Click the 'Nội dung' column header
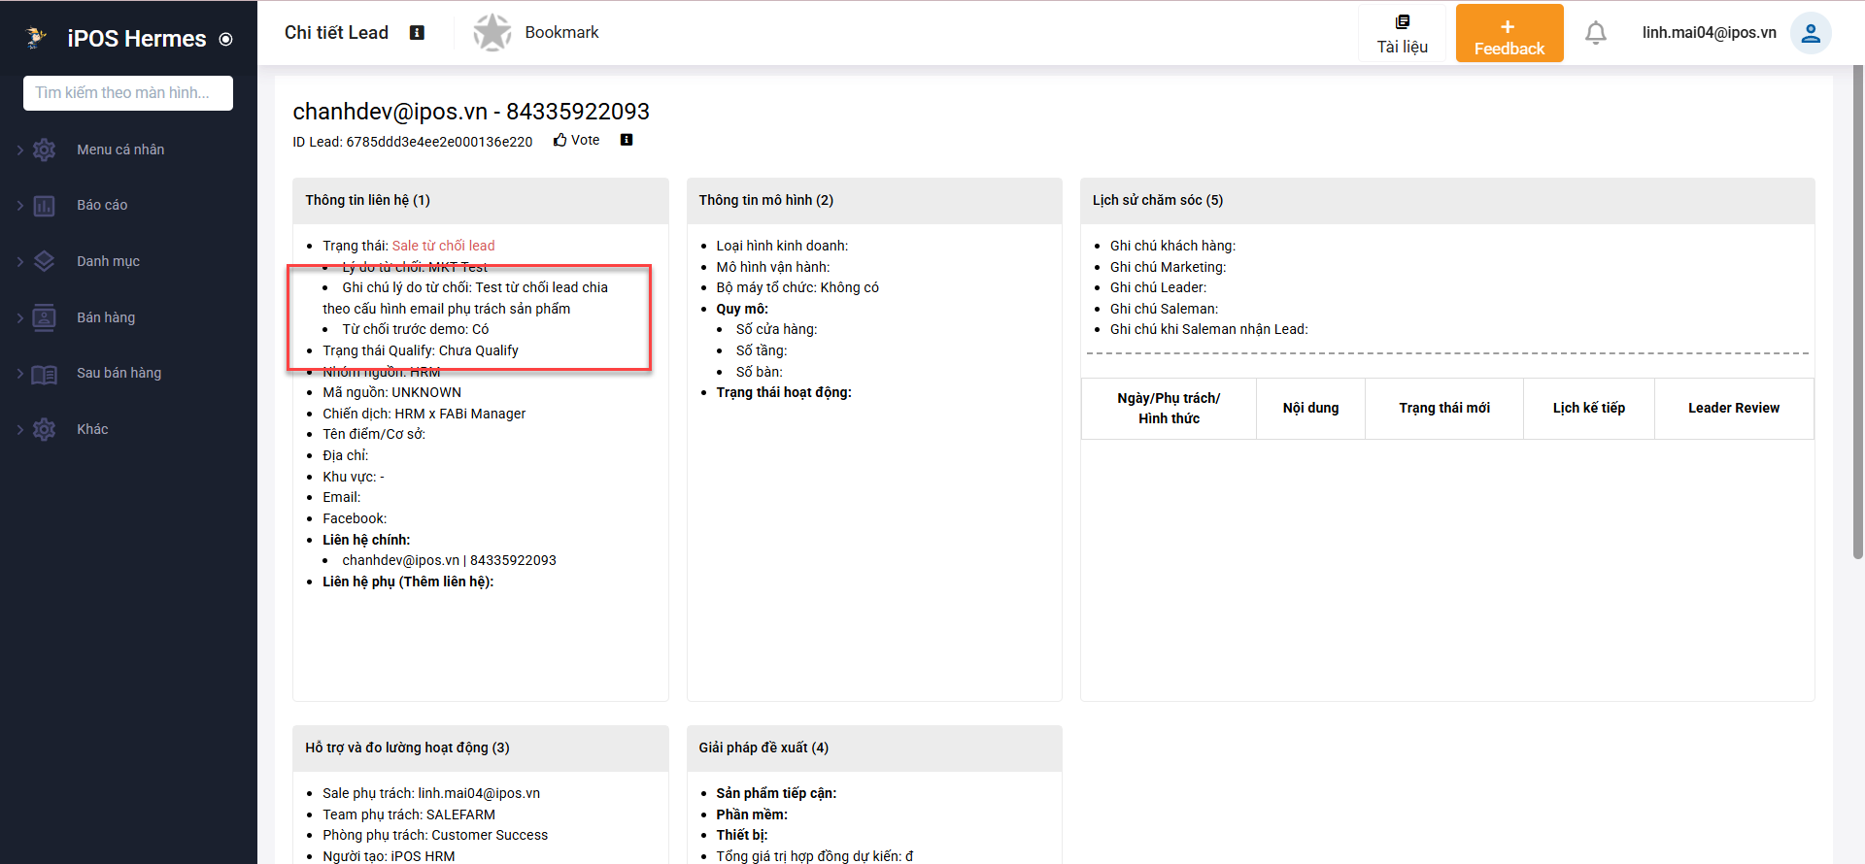Viewport: 1865px width, 864px height. pyautogui.click(x=1310, y=409)
